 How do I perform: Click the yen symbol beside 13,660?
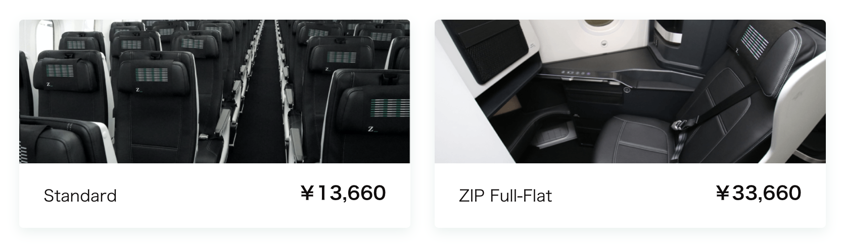(307, 193)
